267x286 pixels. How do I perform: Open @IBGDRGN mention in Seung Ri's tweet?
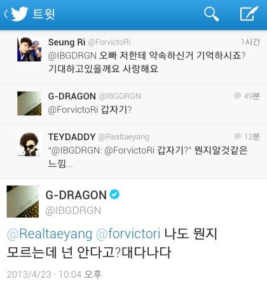72,55
